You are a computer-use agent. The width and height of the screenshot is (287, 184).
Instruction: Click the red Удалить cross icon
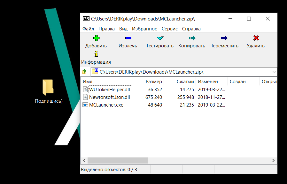pyautogui.click(x=256, y=38)
